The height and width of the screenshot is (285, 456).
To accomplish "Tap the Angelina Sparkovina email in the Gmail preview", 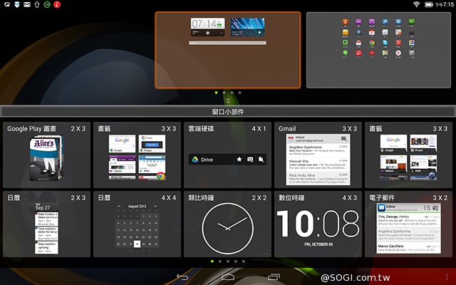I will pyautogui.click(x=318, y=150).
